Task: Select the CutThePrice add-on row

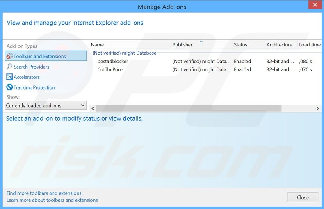Action: click(110, 69)
